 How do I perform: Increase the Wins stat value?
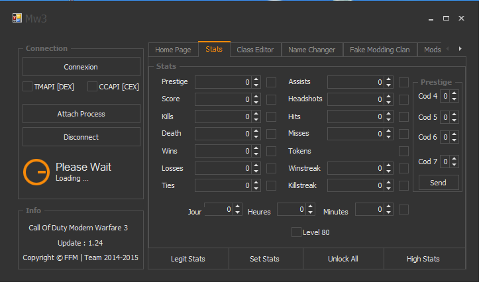coord(256,148)
